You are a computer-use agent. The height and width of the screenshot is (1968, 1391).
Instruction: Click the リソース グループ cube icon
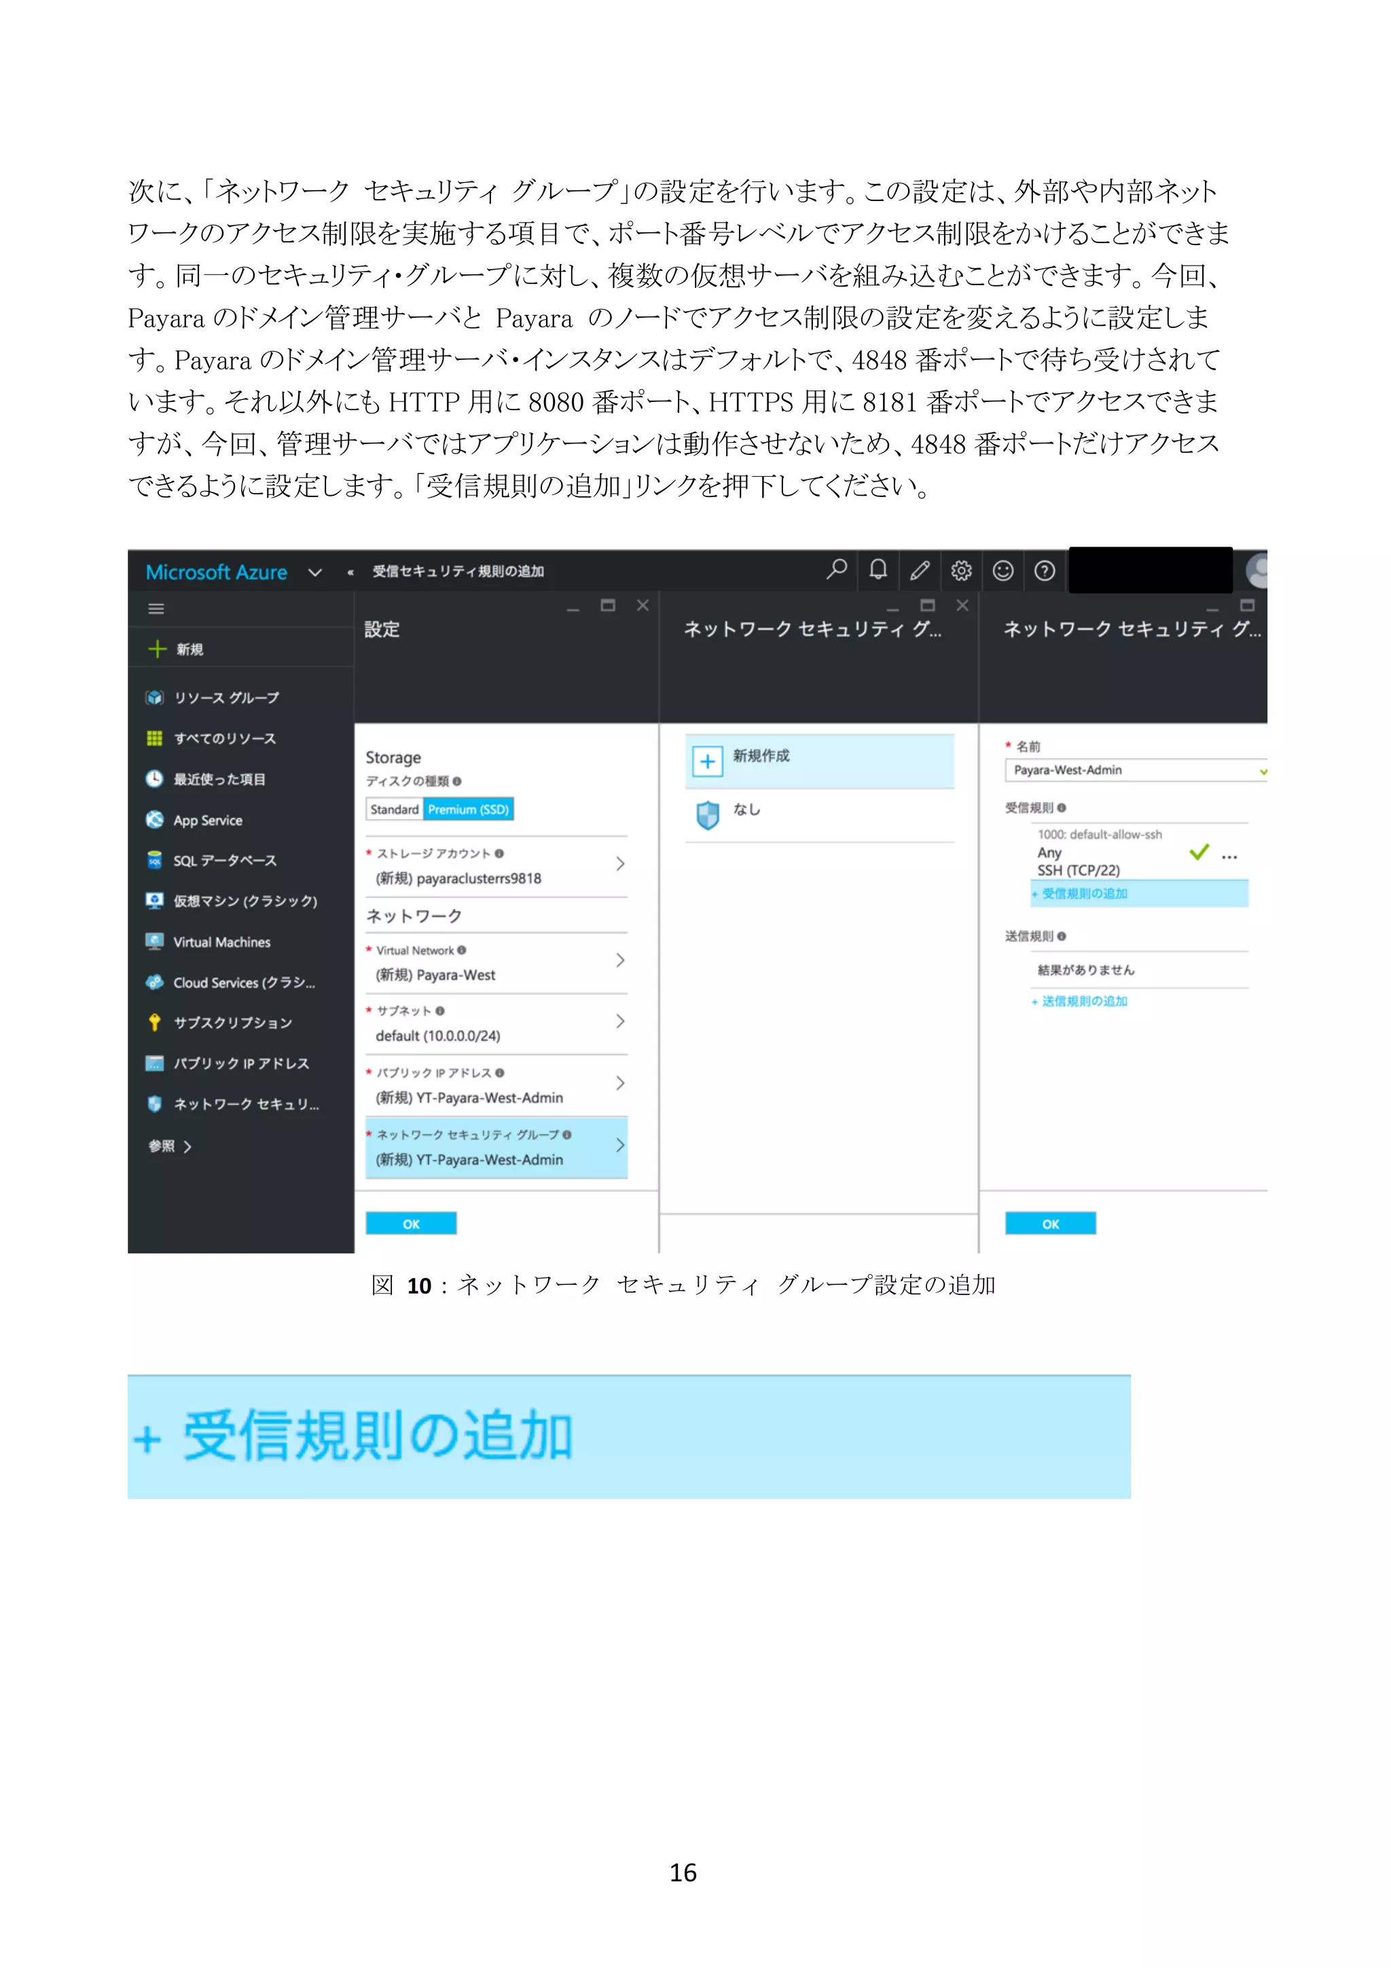tap(154, 697)
